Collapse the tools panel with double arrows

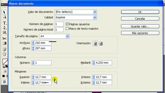pyautogui.click(x=2, y=5)
